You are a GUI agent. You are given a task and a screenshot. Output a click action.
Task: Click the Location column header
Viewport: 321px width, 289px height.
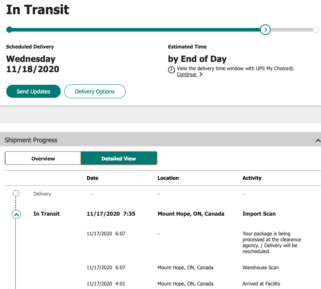[x=168, y=178]
